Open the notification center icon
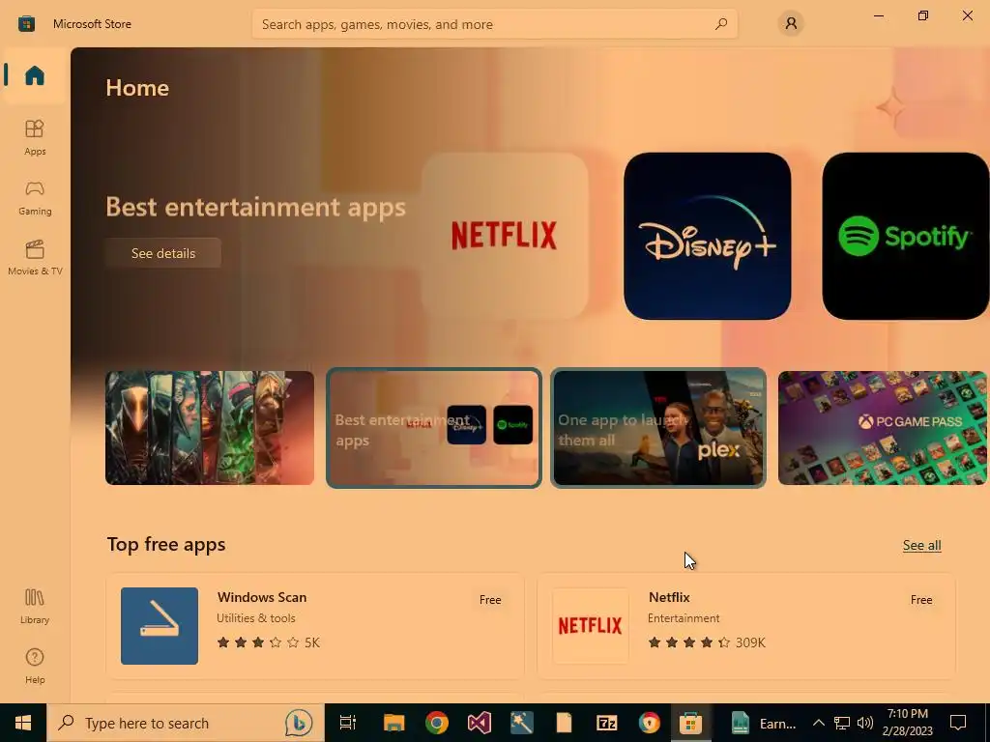The width and height of the screenshot is (990, 742). point(958,723)
